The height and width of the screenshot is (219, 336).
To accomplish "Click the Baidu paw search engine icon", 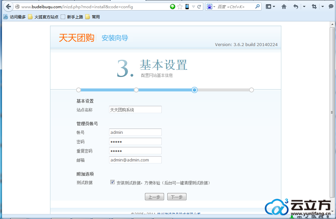I will pyautogui.click(x=210, y=7).
